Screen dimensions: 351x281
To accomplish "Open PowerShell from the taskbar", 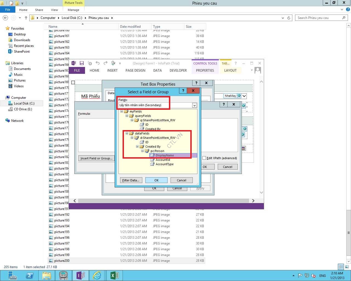I will click(x=30, y=275).
